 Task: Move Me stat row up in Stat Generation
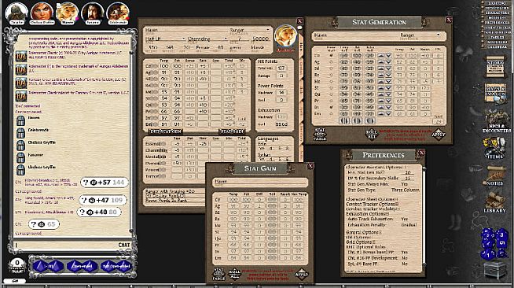click(381, 81)
